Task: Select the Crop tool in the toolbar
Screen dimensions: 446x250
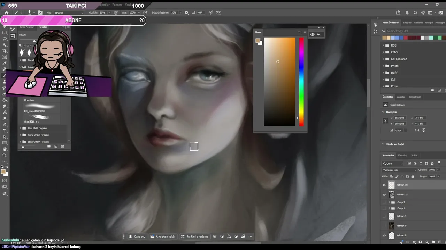Action: (5, 51)
